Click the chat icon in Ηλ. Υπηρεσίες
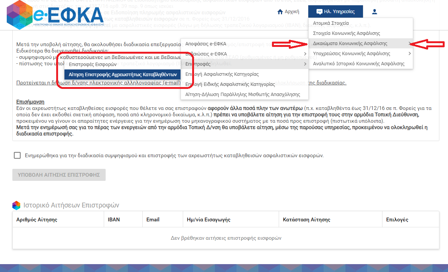This screenshot has height=272, width=448. pyautogui.click(x=319, y=12)
